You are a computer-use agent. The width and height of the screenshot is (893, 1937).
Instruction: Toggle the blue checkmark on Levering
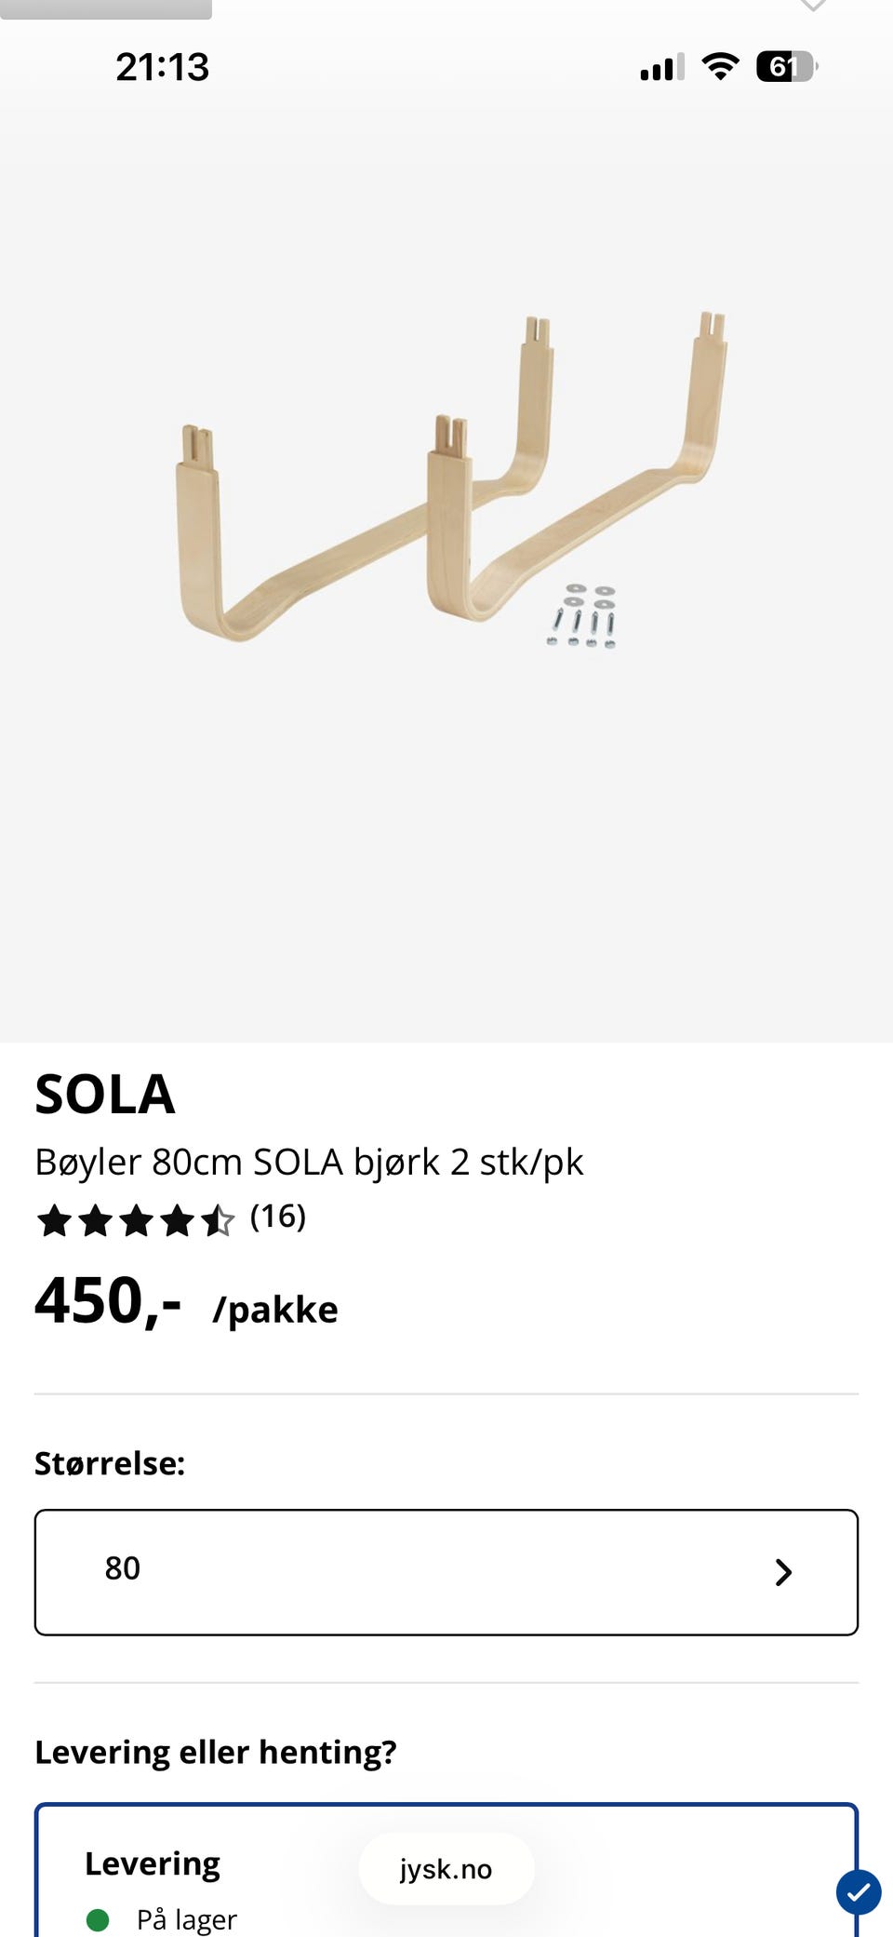coord(859,1891)
